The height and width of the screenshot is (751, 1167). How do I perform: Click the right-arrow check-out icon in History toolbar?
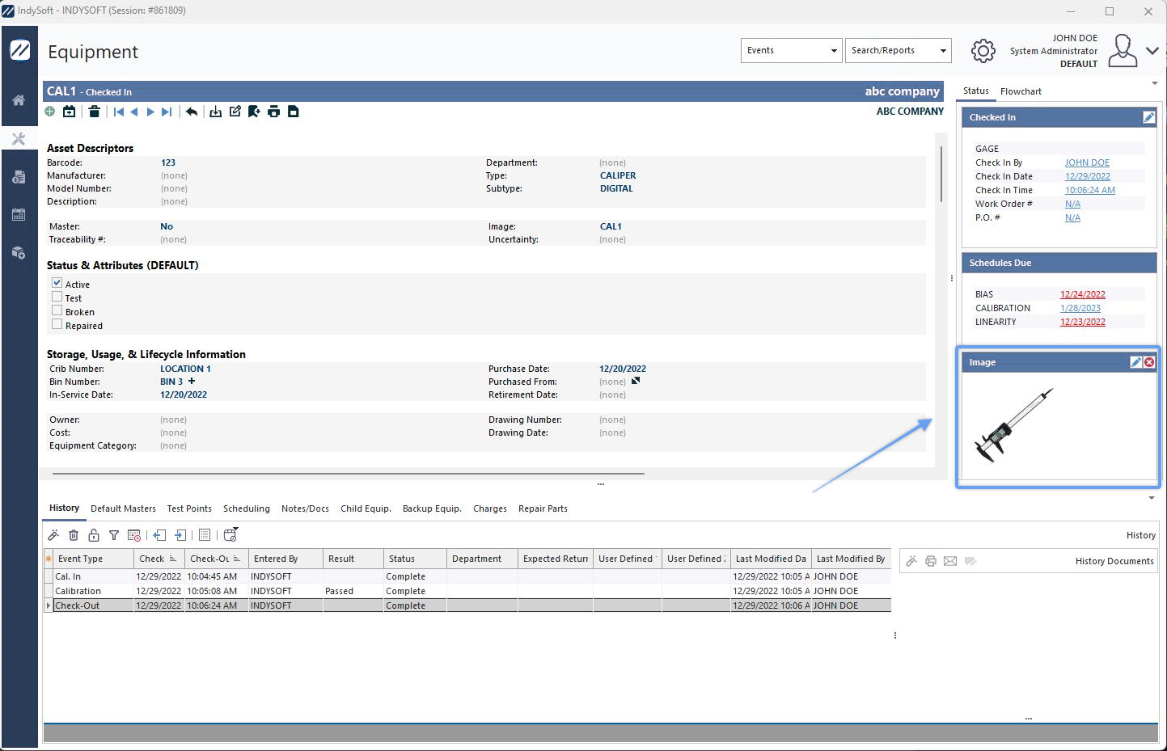pyautogui.click(x=180, y=535)
